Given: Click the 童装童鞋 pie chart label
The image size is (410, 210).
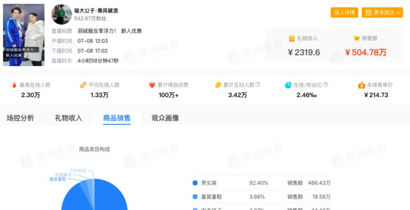Looking at the screenshot, I should (58, 179).
